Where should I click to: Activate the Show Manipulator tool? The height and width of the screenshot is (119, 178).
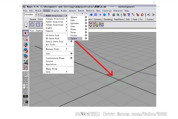pyautogui.click(x=26, y=62)
